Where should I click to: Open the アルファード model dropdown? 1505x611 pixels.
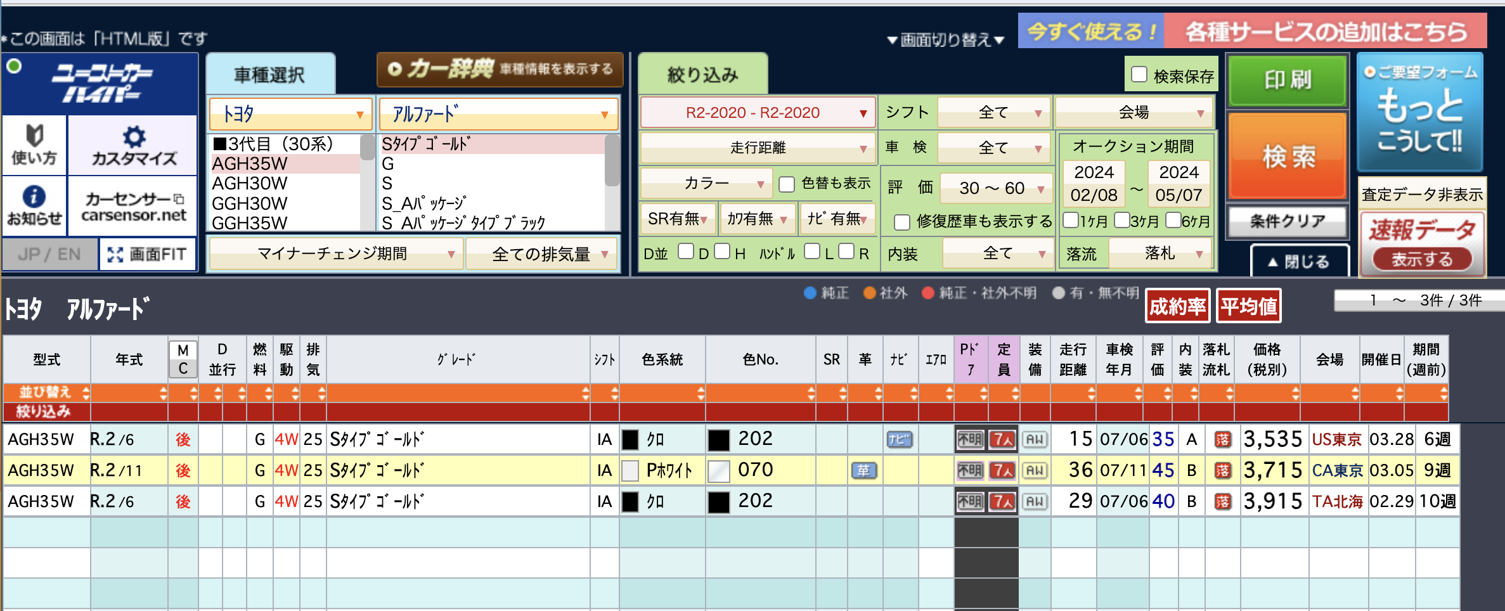pos(499,114)
